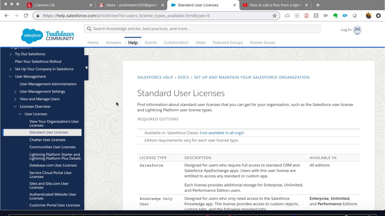Image resolution: width=385 pixels, height=216 pixels.
Task: Expand the View and Manage Users chevron
Action: click(15, 99)
